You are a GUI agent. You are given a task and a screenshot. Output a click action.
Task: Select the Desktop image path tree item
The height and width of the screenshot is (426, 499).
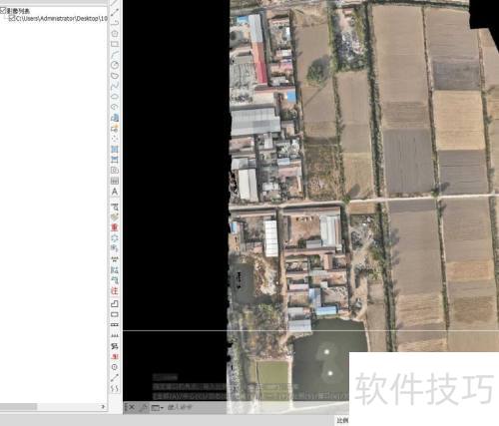click(61, 19)
